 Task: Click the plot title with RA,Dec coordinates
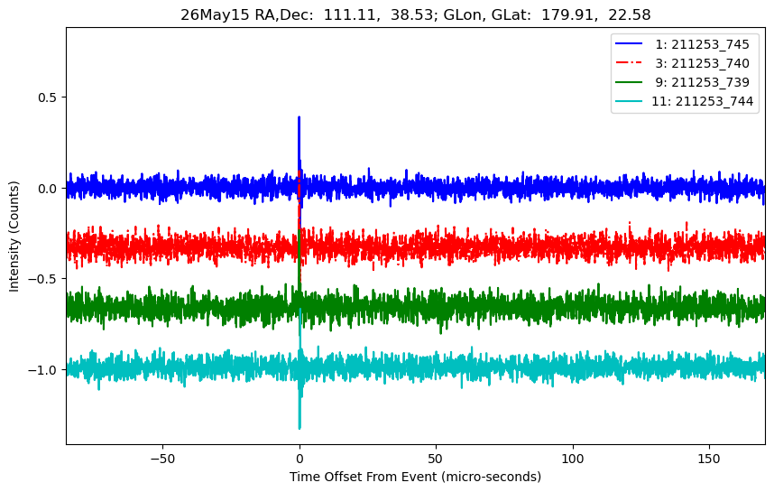[x=415, y=14]
